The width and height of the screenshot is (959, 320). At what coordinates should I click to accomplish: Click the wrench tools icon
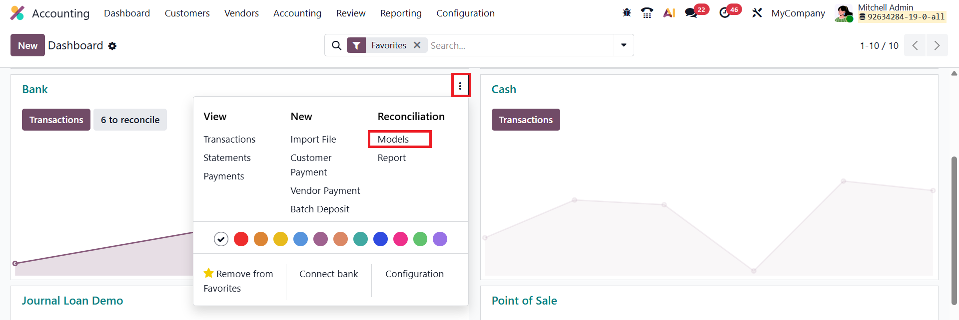click(x=757, y=13)
